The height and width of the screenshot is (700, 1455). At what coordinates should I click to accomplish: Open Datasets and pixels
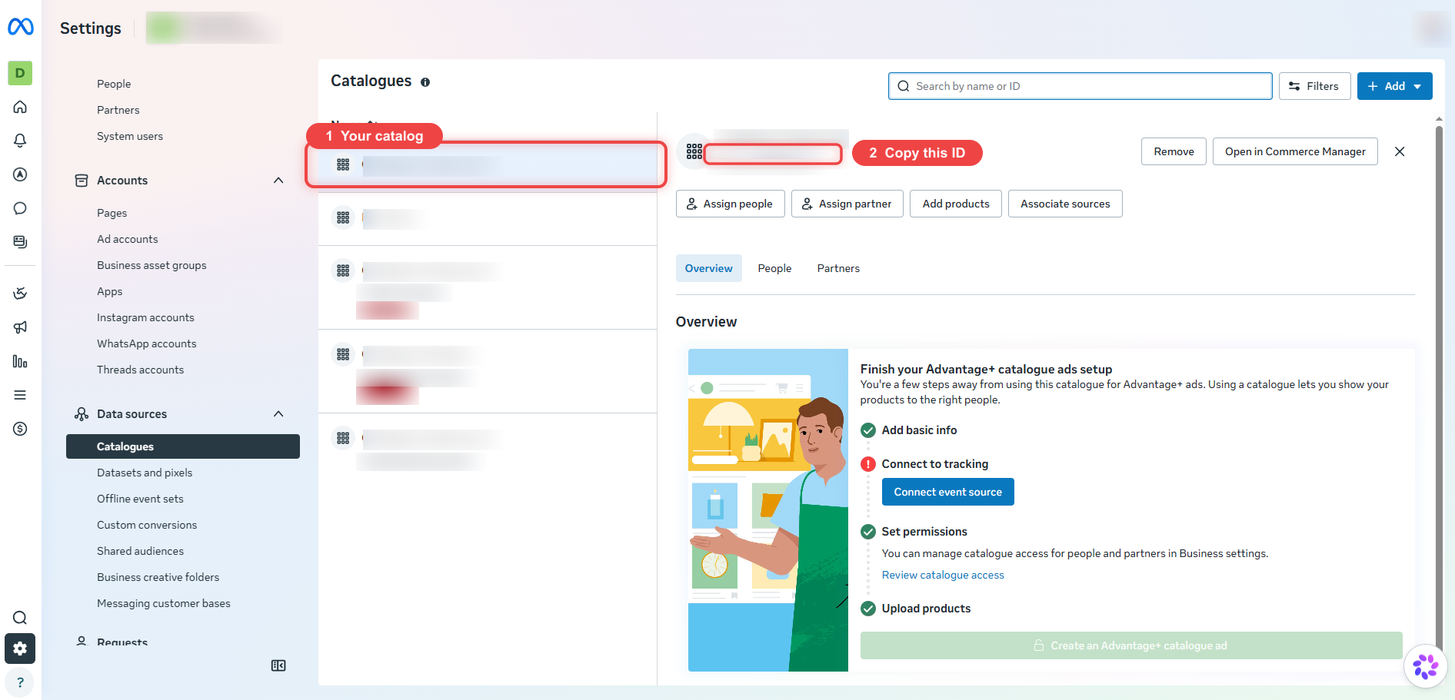point(145,473)
